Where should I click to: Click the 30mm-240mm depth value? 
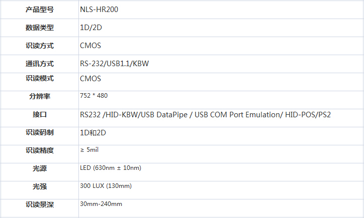pos(101,204)
